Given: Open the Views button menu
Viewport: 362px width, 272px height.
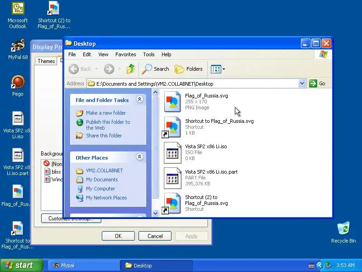Looking at the screenshot, I should tap(218, 69).
